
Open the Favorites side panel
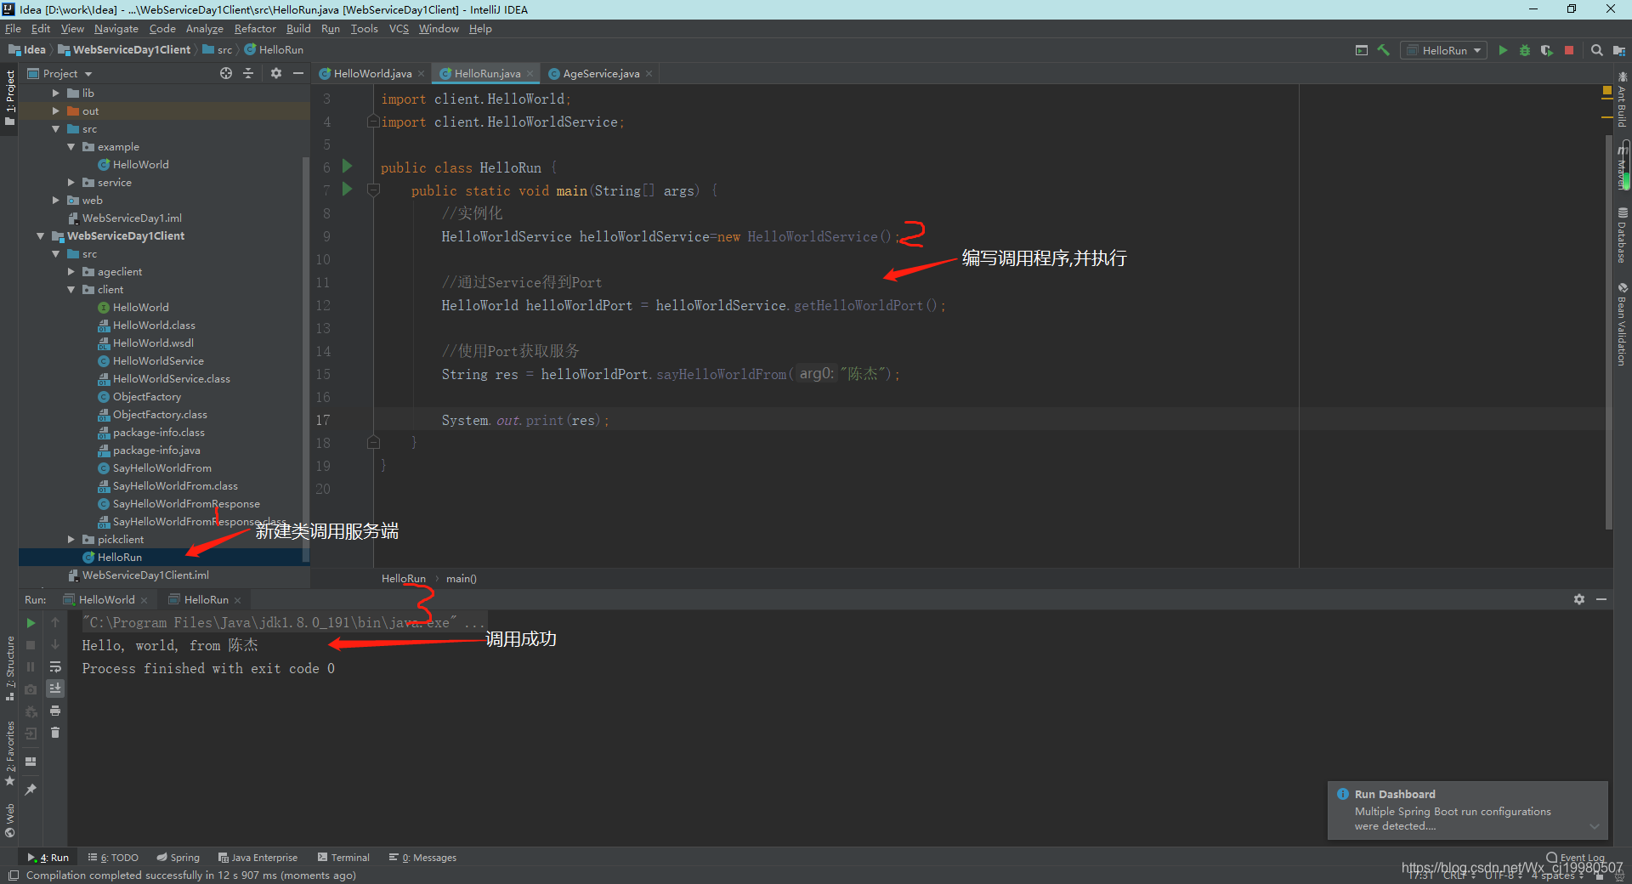[x=10, y=753]
